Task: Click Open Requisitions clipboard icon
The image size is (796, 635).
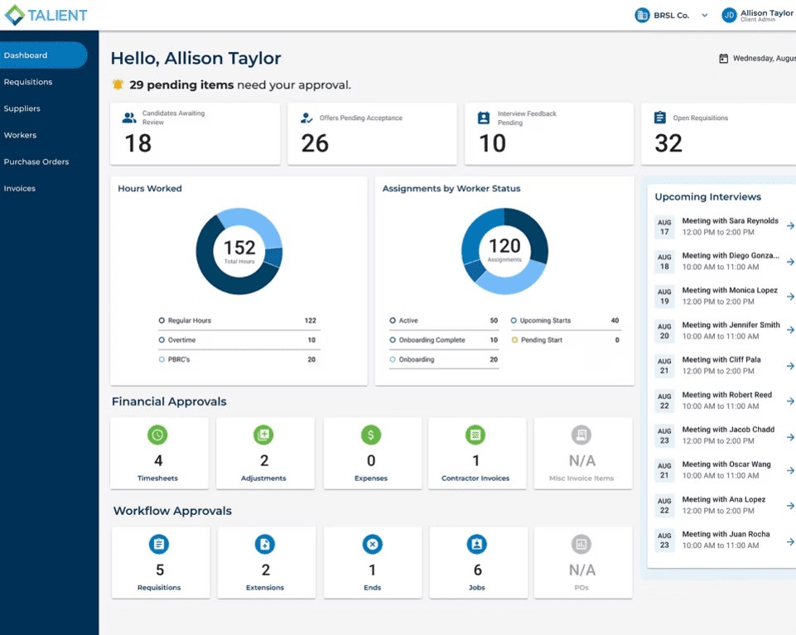Action: tap(660, 118)
